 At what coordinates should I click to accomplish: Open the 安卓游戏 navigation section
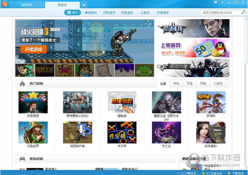point(163,13)
